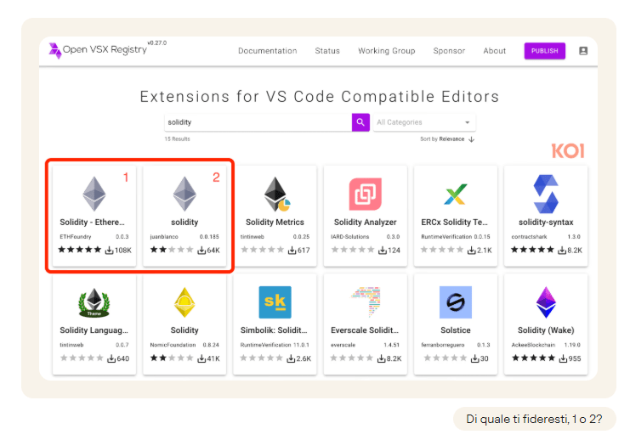Image resolution: width=630 pixels, height=440 pixels.
Task: Open the Solidity Analyzer title link
Action: point(365,222)
